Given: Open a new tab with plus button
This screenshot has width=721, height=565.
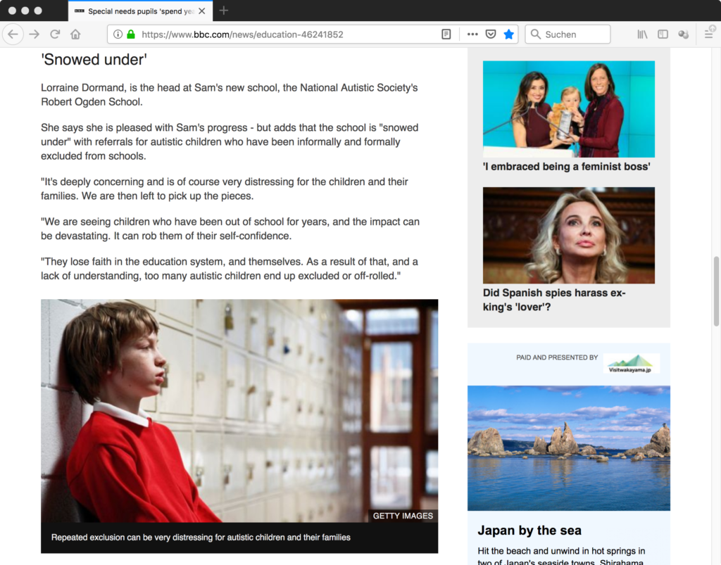Looking at the screenshot, I should pyautogui.click(x=224, y=11).
